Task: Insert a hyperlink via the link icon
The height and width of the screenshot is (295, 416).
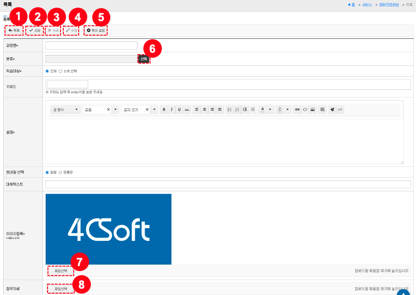Action: (297, 110)
